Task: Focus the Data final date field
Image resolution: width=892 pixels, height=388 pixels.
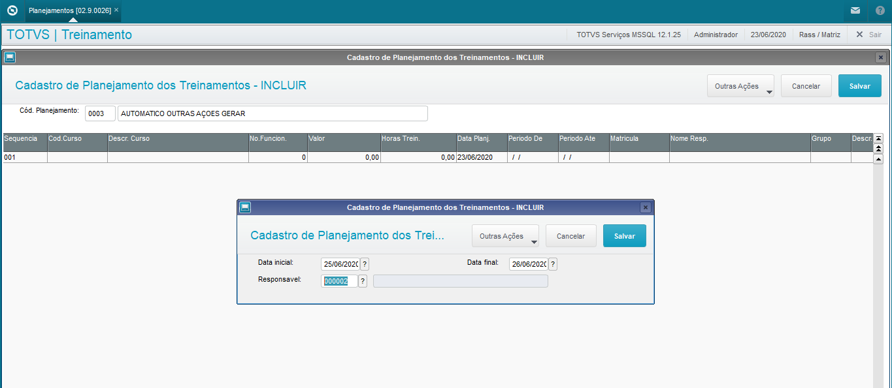Action: (x=528, y=264)
